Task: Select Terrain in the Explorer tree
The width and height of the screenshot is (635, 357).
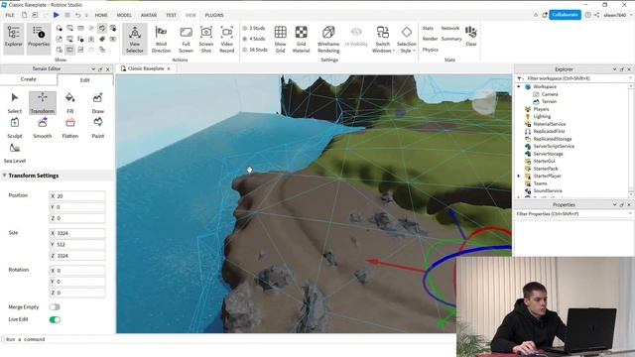Action: click(549, 101)
